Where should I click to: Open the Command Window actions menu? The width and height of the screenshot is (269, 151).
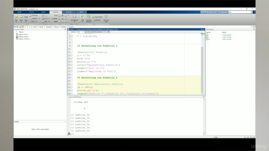coord(203,97)
